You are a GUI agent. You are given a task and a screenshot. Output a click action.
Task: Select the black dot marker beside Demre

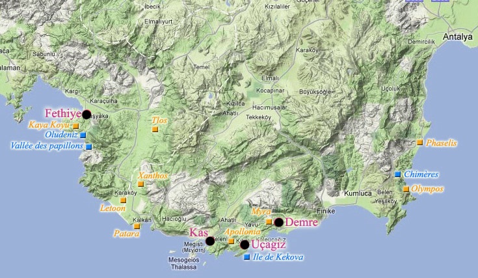click(278, 222)
